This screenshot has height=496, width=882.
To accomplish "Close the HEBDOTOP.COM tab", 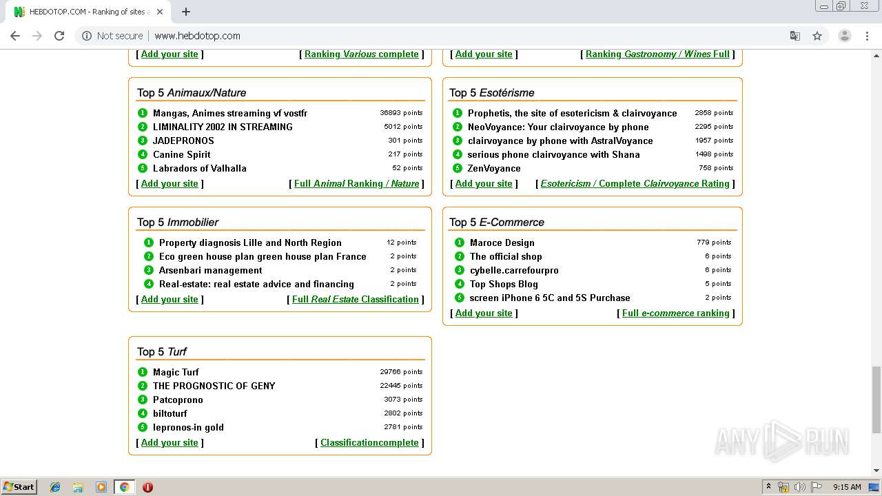I will (x=160, y=12).
